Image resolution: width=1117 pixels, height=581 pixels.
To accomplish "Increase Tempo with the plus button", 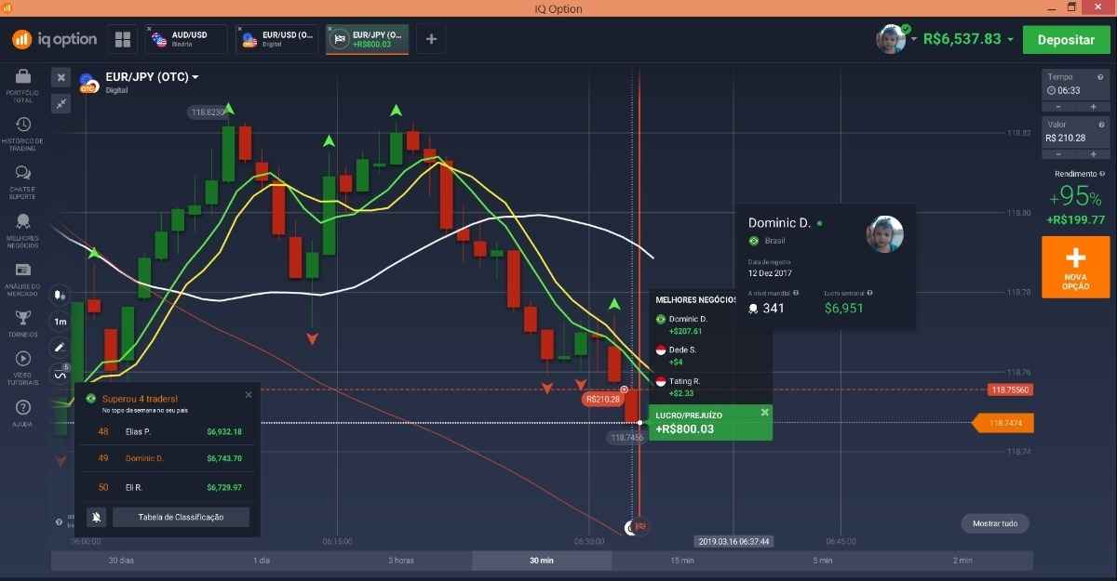I will [x=1093, y=106].
